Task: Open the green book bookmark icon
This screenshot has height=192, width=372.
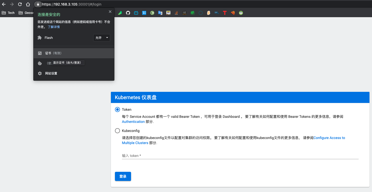Action: coord(193,13)
